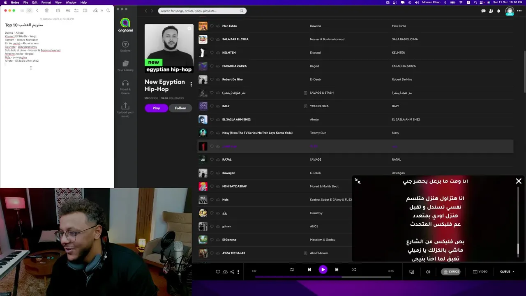
Task: Open the Window menu
Action: click(x=71, y=2)
